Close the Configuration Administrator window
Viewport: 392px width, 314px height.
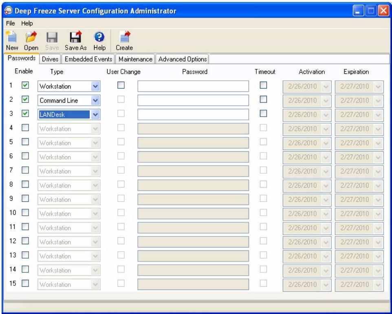[x=383, y=11]
